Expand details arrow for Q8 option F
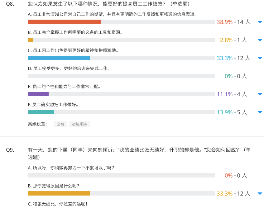 [x=260, y=112]
